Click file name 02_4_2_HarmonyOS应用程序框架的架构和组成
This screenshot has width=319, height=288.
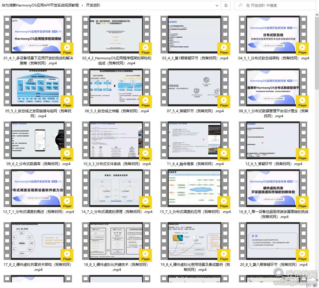(x=117, y=61)
